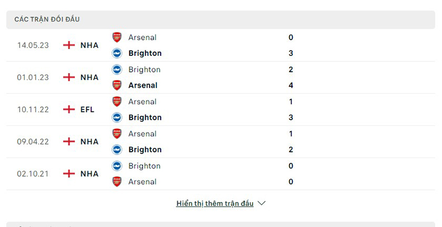The height and width of the screenshot is (227, 442).
Task: Click the 09.04.22 match date
Action: [x=33, y=141]
